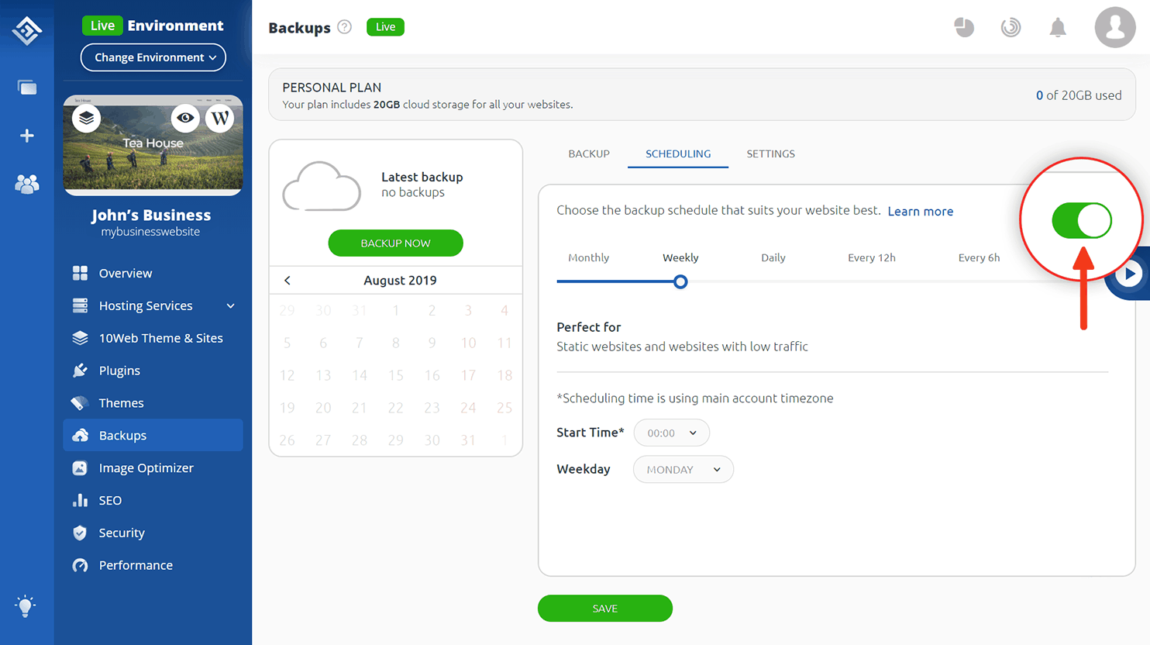Switch to the BACKUP tab
This screenshot has height=645, width=1150.
(589, 153)
